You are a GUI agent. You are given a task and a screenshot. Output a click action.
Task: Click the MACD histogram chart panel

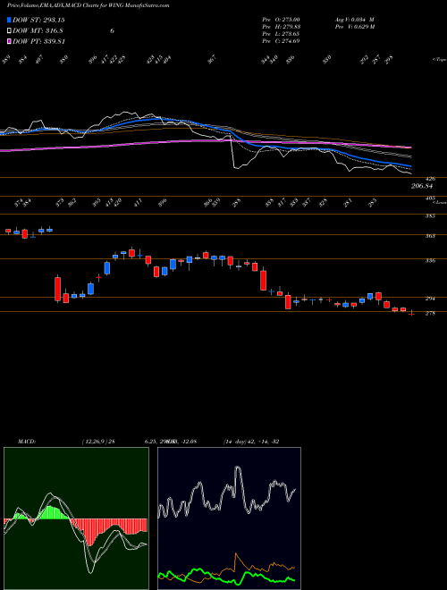point(76,518)
